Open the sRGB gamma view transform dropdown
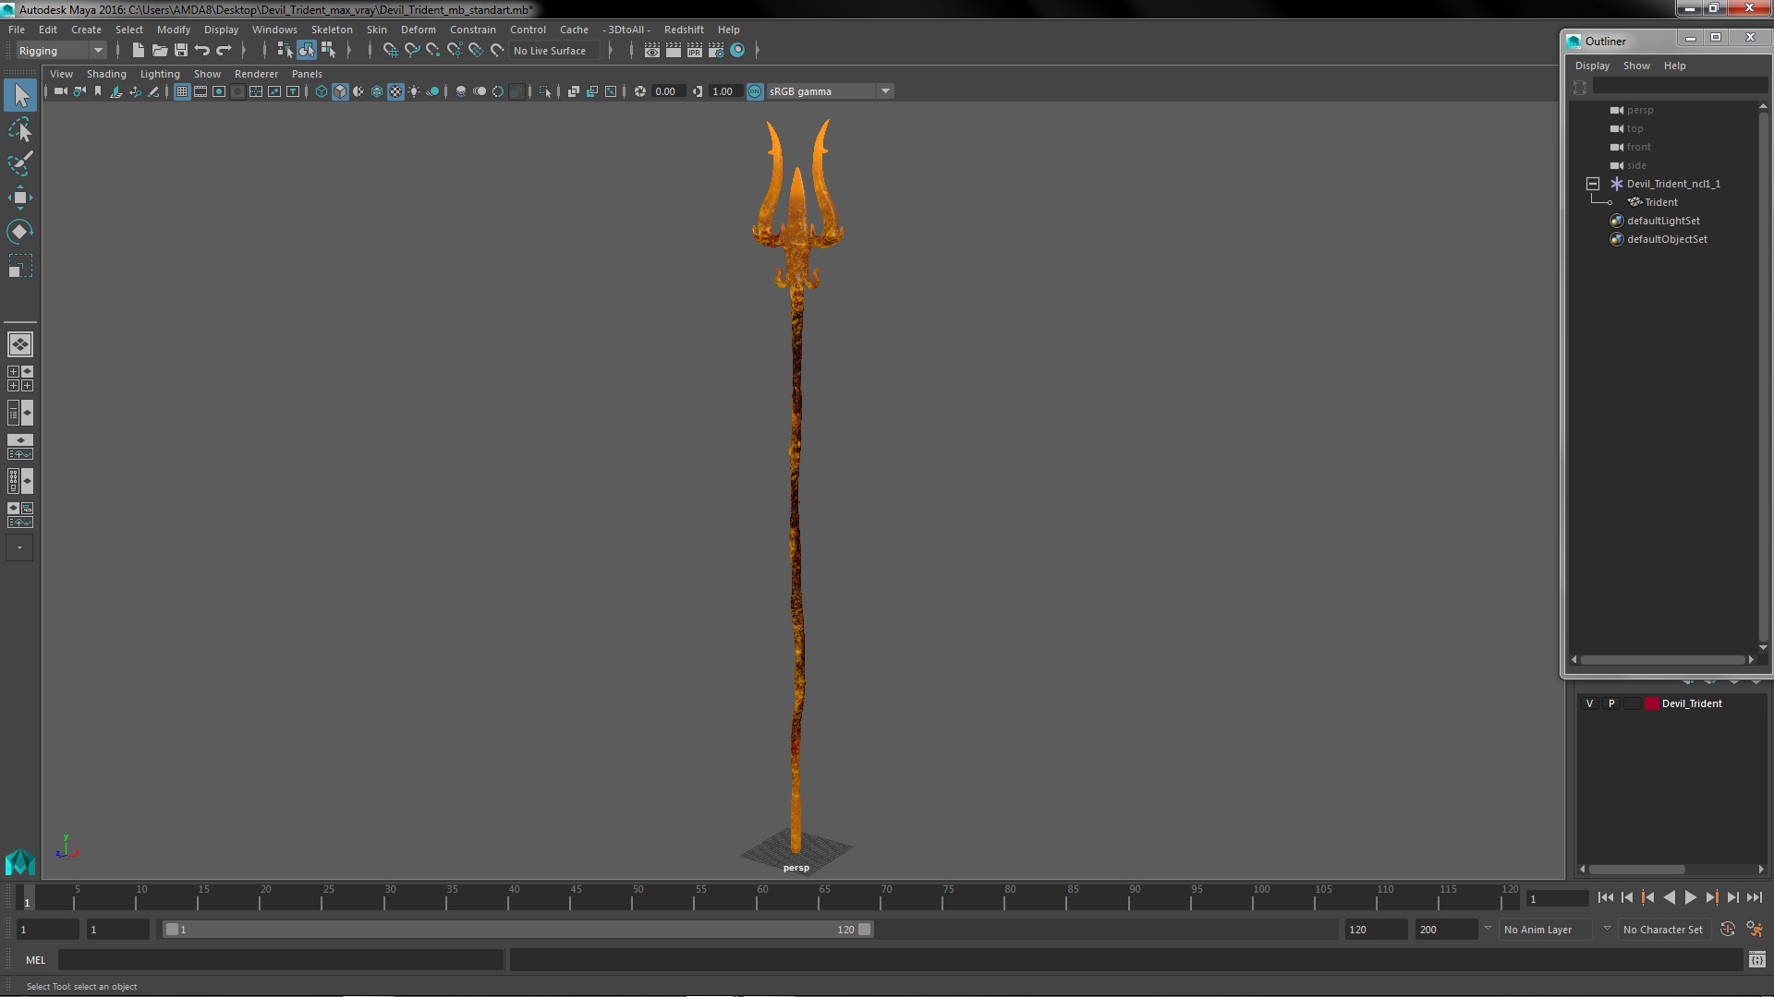The image size is (1774, 997). tap(885, 91)
